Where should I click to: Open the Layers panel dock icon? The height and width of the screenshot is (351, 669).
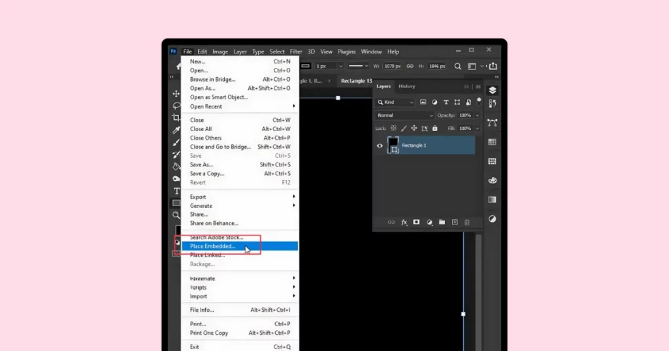(x=493, y=90)
